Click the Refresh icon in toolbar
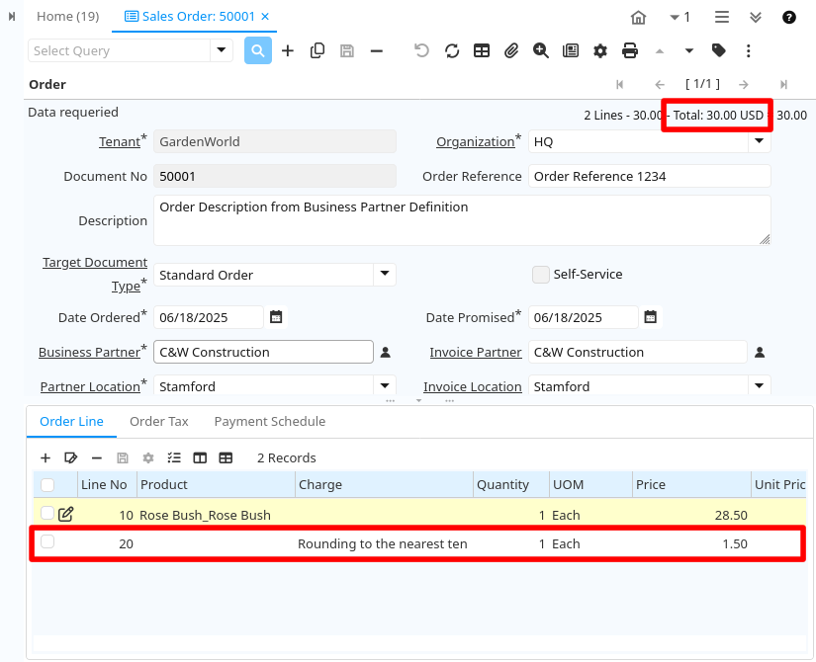Screen dimensions: 816x662 (452, 50)
